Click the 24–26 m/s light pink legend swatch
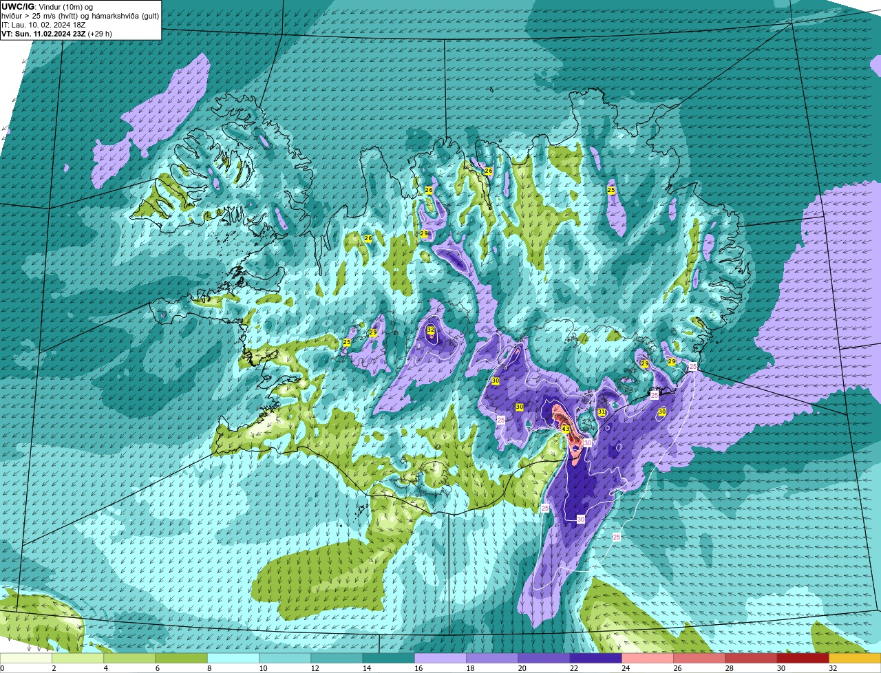The width and height of the screenshot is (881, 673). point(648,659)
